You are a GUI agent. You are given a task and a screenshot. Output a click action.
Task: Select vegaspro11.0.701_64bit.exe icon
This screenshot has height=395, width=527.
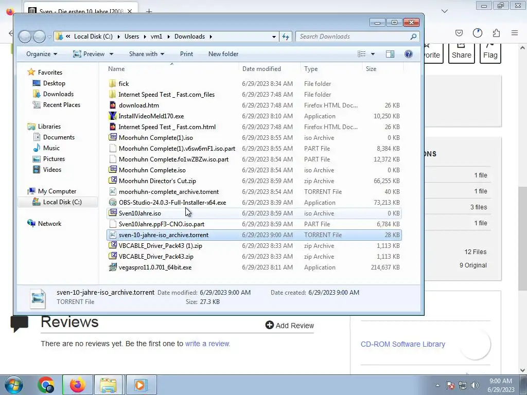pos(113,267)
